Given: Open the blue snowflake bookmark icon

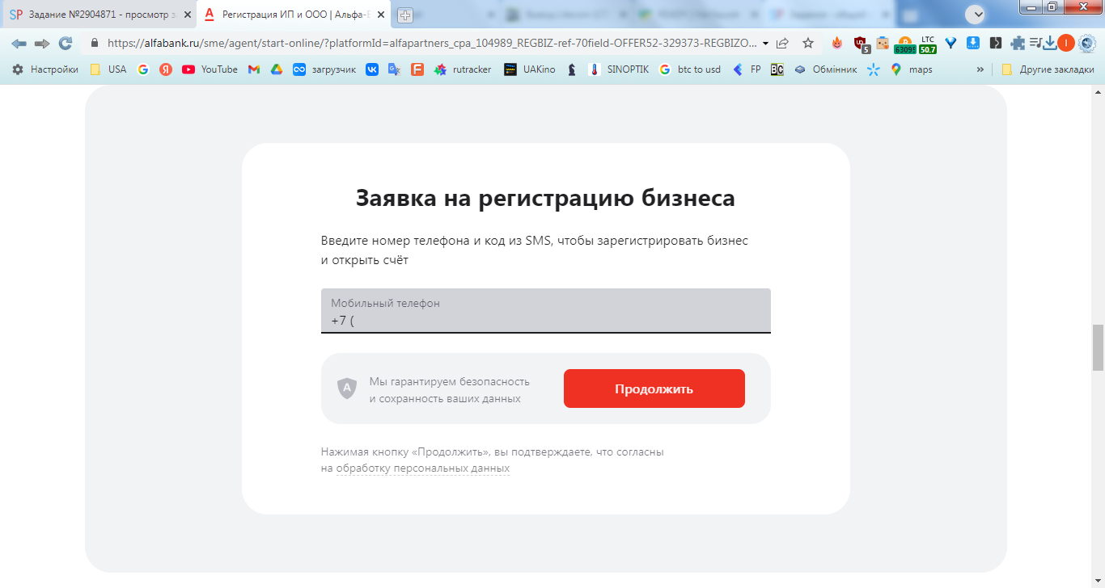Looking at the screenshot, I should tap(873, 69).
